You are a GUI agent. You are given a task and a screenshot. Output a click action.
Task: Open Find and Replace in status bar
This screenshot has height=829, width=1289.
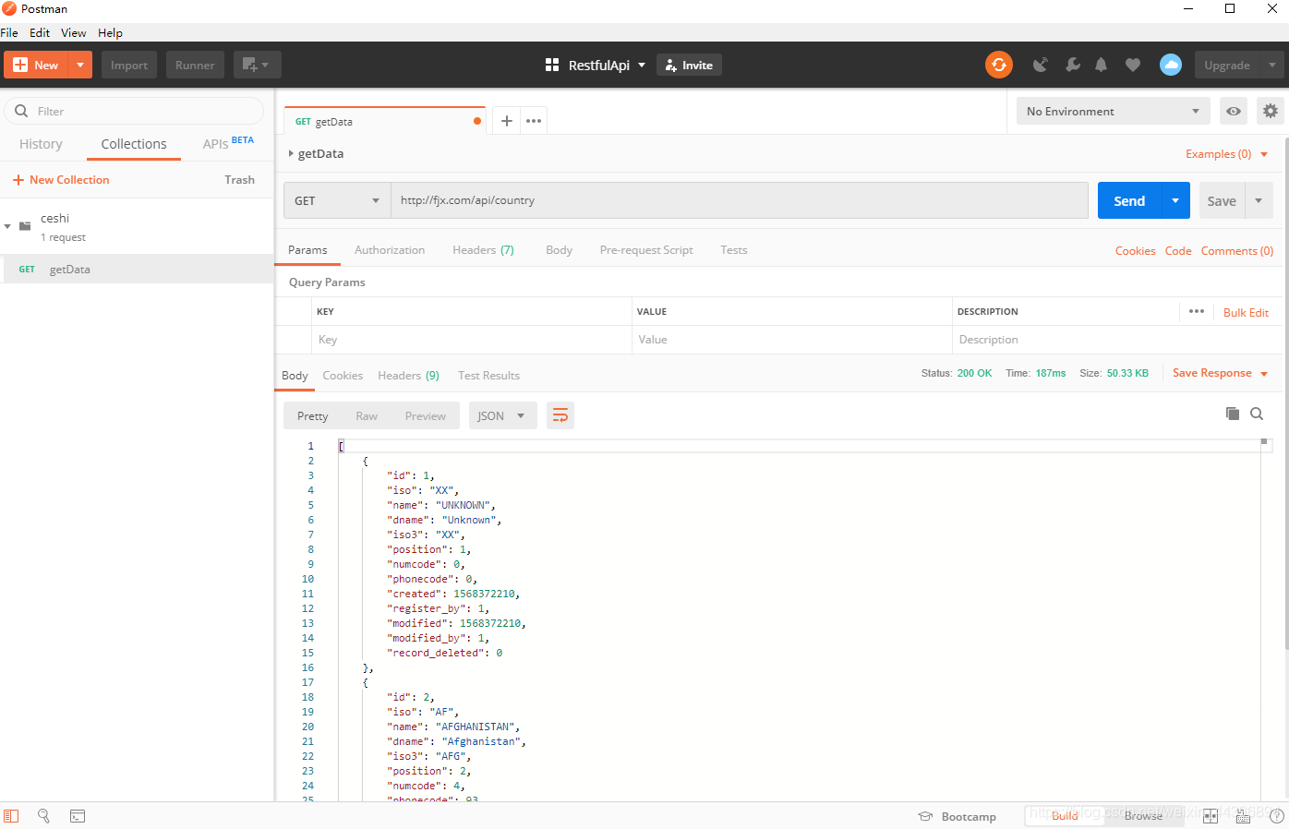tap(43, 816)
